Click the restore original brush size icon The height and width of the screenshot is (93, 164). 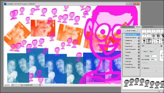[161, 46]
